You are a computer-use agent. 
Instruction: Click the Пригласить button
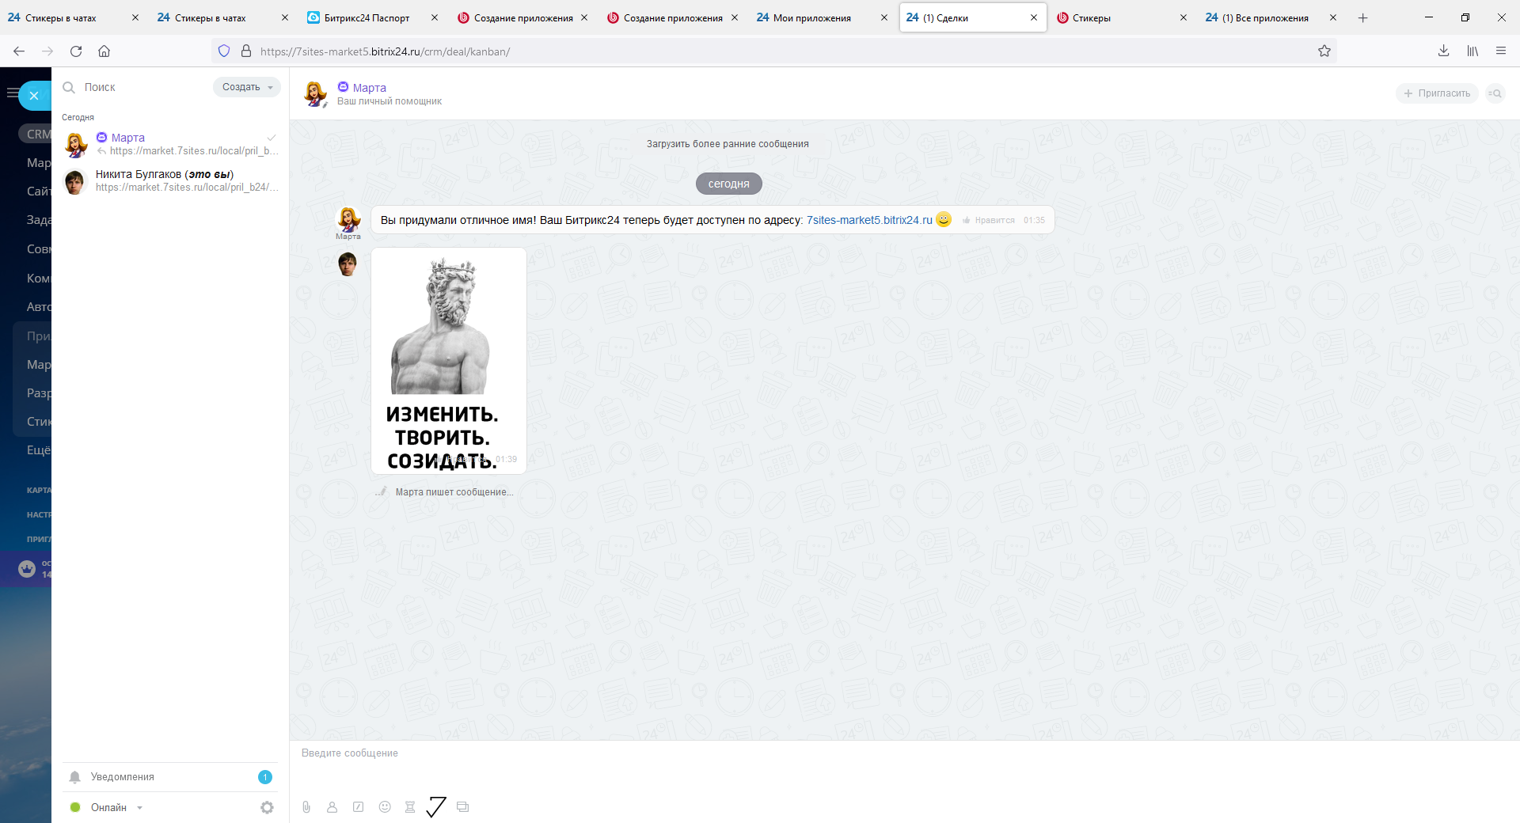pos(1438,93)
